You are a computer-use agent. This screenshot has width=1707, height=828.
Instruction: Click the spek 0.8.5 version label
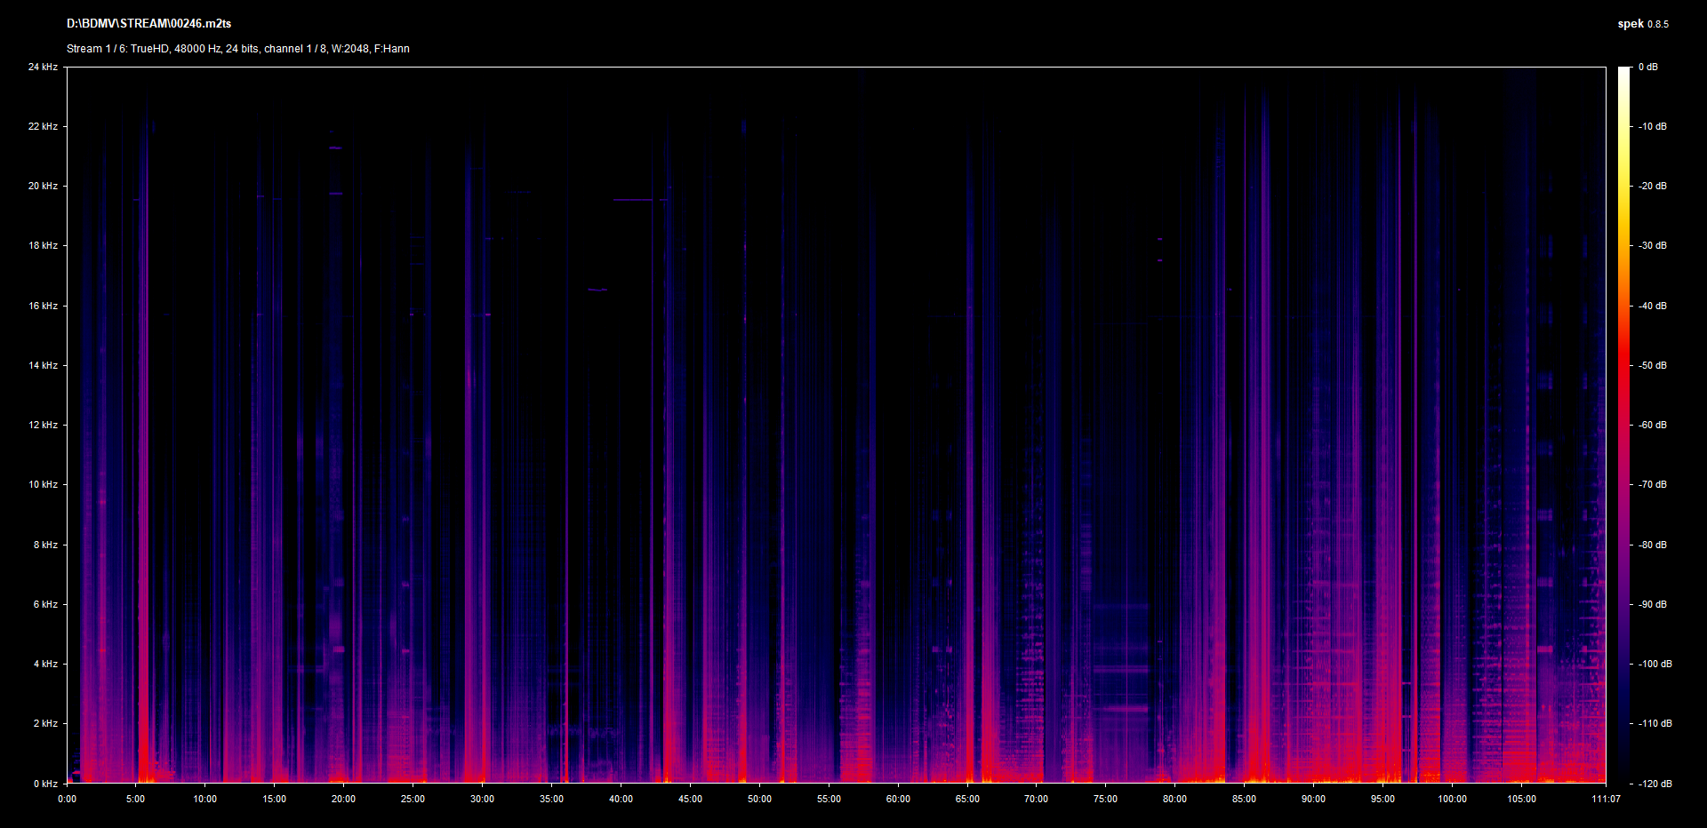point(1642,24)
